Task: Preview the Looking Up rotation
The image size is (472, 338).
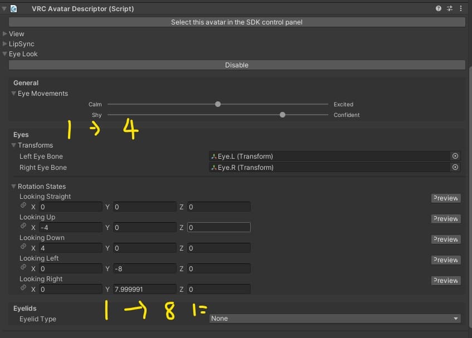Action: [446, 219]
